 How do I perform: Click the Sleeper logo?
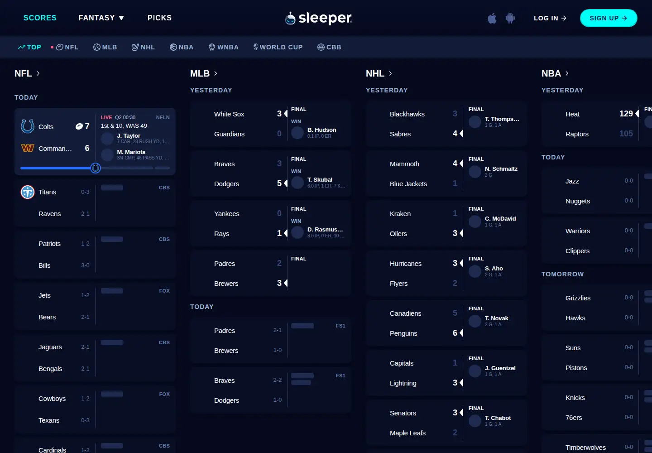click(319, 18)
